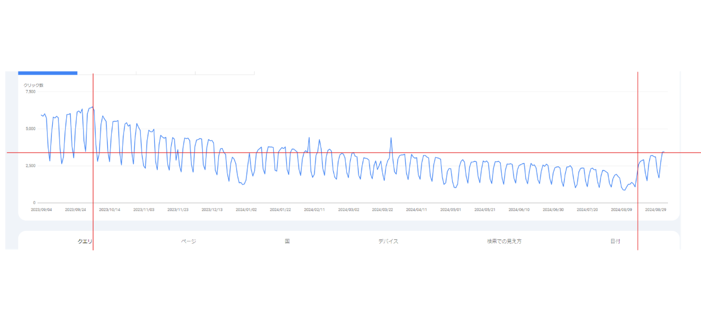701x329 pixels.
Task: Select the 国 tab
Action: click(287, 241)
